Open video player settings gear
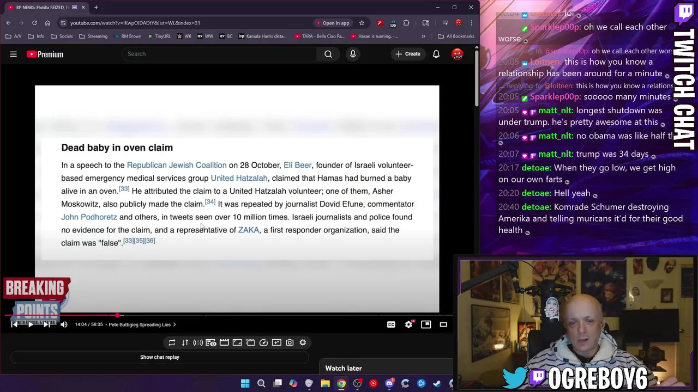The height and width of the screenshot is (392, 698). point(408,324)
